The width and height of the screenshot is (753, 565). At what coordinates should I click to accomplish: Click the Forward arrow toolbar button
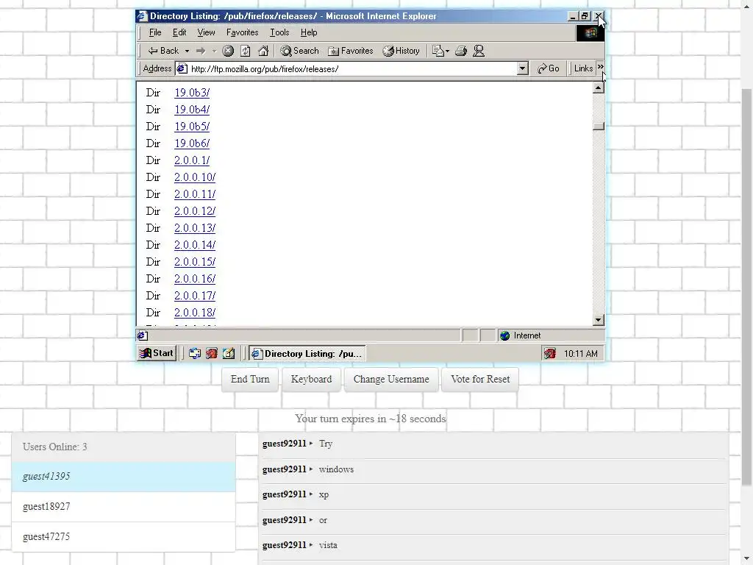coord(201,51)
